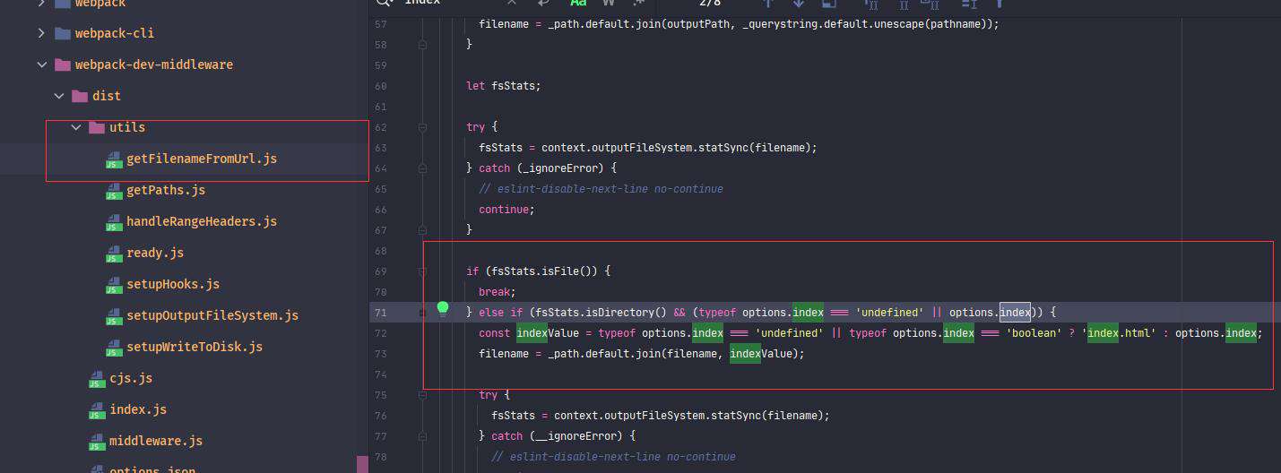This screenshot has width=1281, height=473.
Task: Toggle the Match Case 'Aa' search option
Action: click(578, 4)
